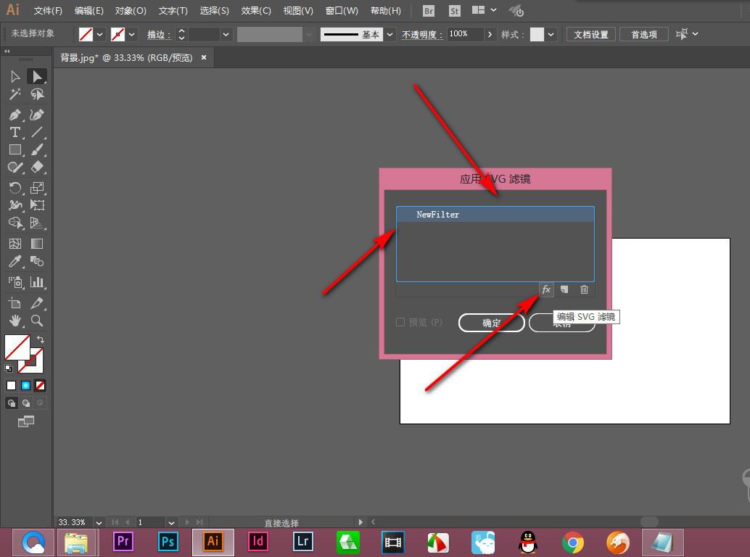
Task: Open the zoom level dropdown at 33.33%
Action: (99, 522)
